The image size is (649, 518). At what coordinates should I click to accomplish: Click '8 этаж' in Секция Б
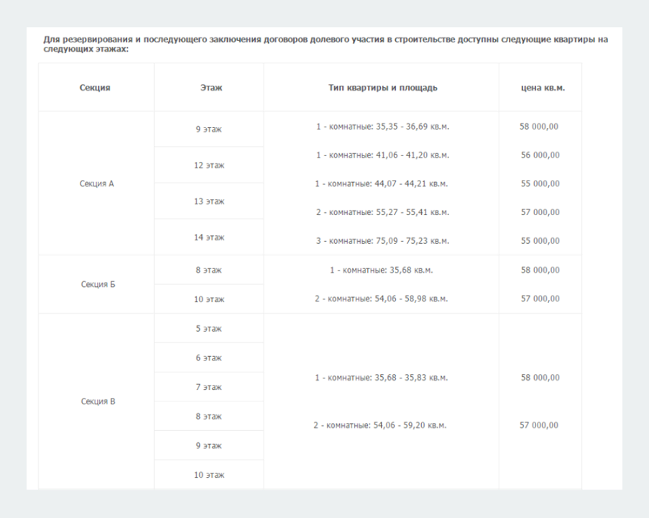208,271
